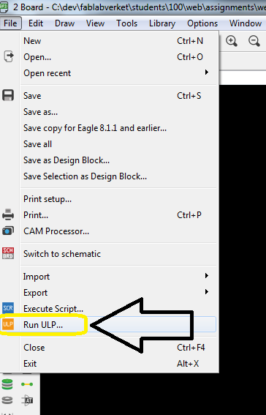
Task: Click the zoom in magnifier icon
Action: point(232,41)
